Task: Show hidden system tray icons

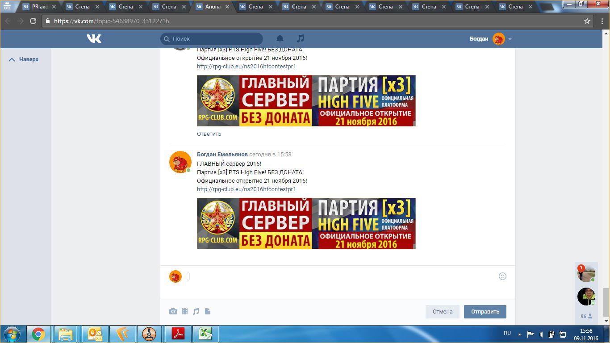Action: pos(519,334)
